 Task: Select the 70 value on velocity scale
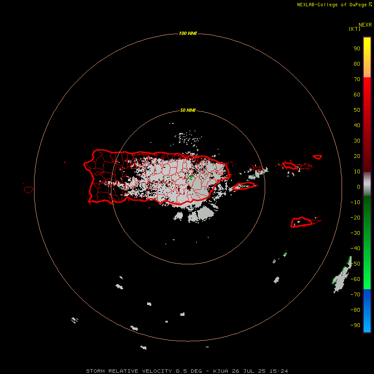click(357, 79)
